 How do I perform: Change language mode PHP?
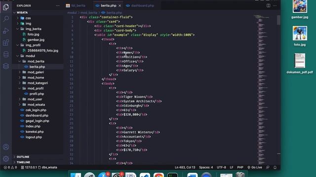[x=240, y=167]
